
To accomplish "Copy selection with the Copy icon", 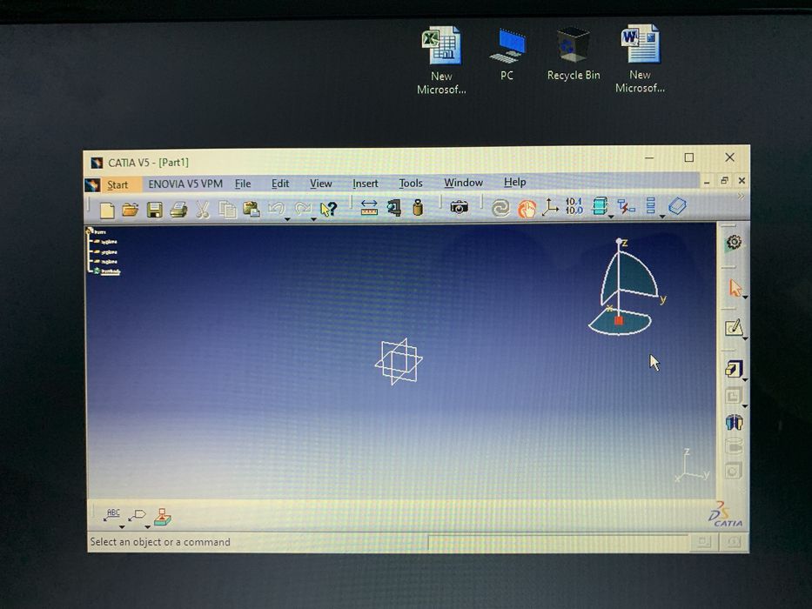I will (227, 210).
